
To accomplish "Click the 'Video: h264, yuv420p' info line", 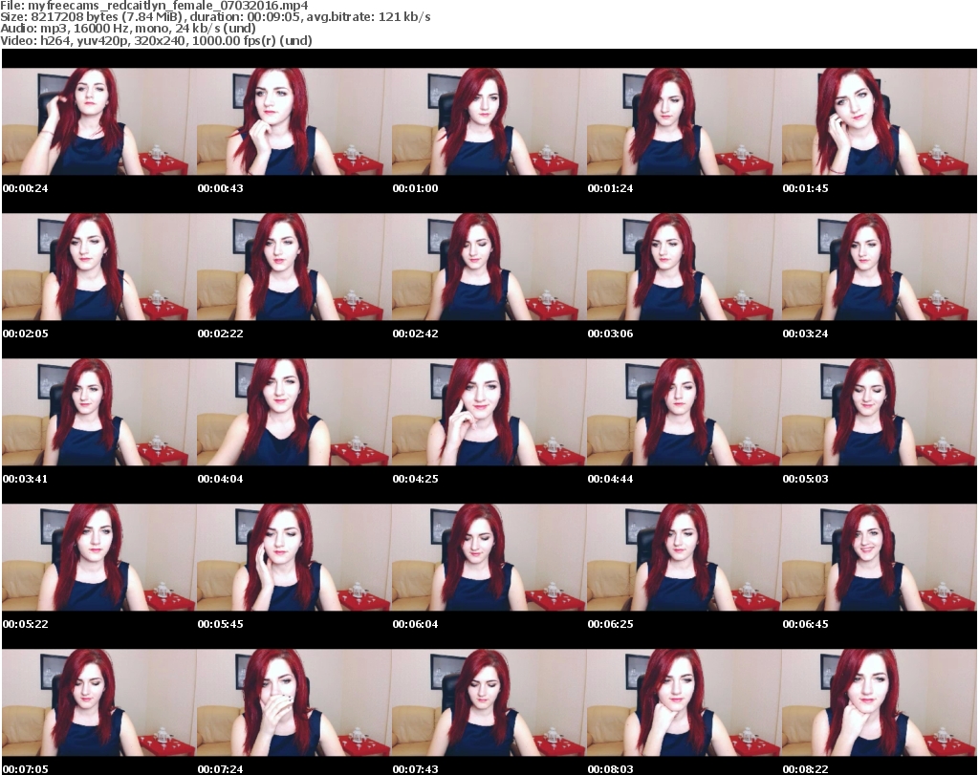I will pos(156,40).
